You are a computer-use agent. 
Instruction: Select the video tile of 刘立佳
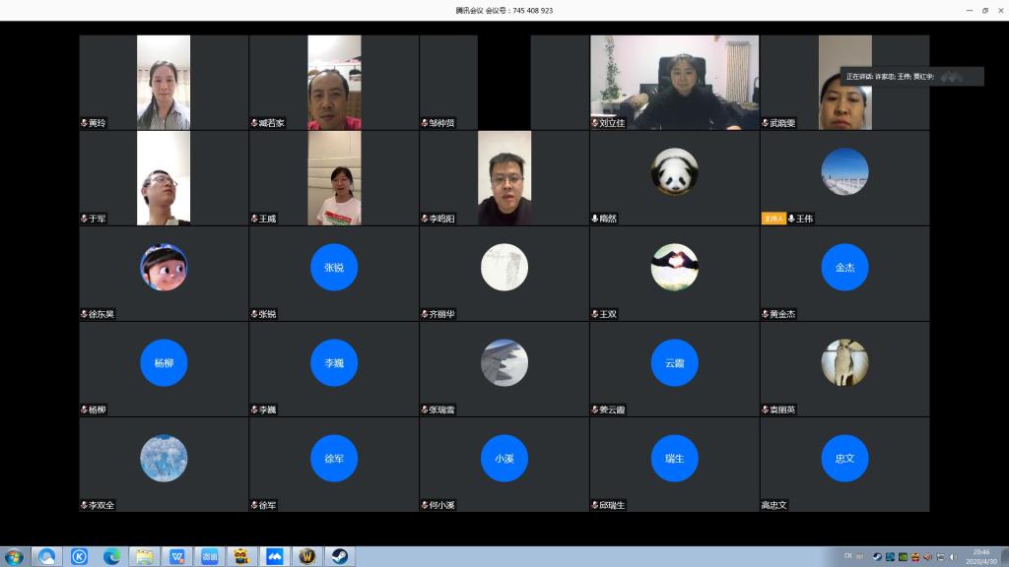(x=674, y=83)
